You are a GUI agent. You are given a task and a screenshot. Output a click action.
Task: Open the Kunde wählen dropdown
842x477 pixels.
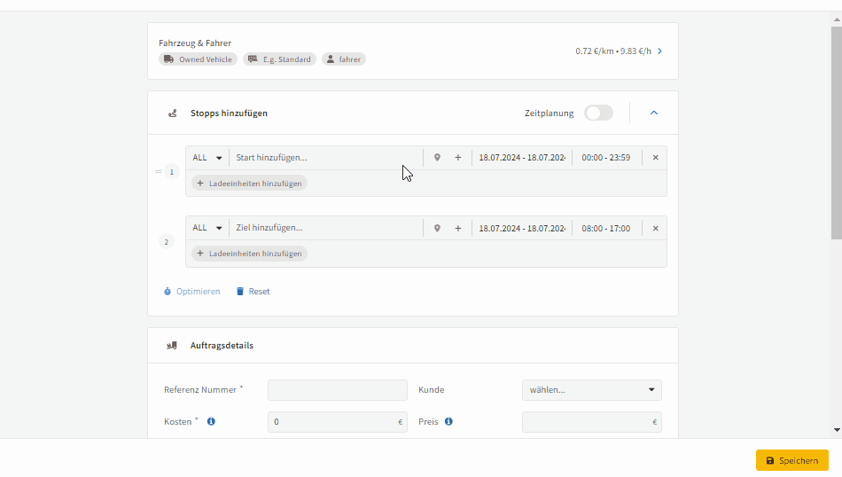[592, 390]
